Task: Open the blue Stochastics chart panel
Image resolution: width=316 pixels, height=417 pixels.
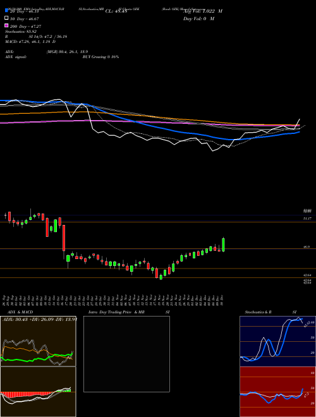Action: pos(277,341)
